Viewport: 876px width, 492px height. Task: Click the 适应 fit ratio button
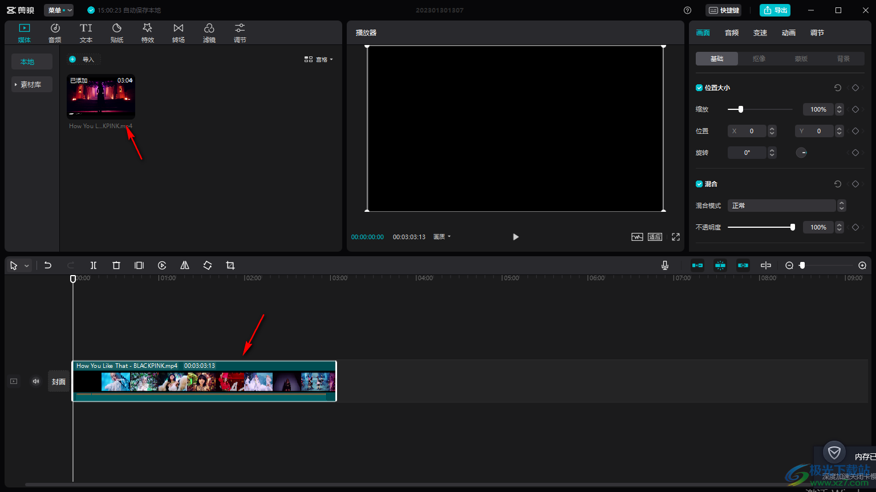tap(655, 237)
